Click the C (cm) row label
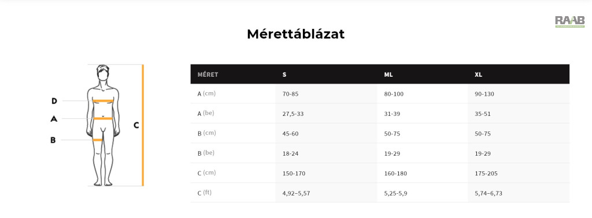 tap(206, 173)
